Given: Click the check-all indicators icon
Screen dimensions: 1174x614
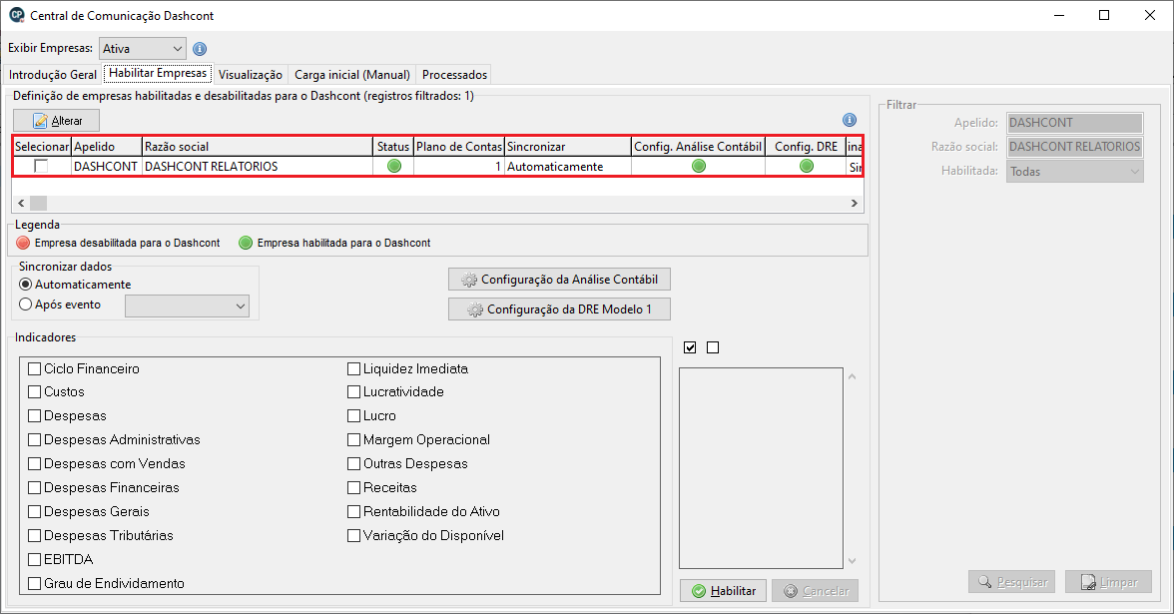Looking at the screenshot, I should coord(691,347).
